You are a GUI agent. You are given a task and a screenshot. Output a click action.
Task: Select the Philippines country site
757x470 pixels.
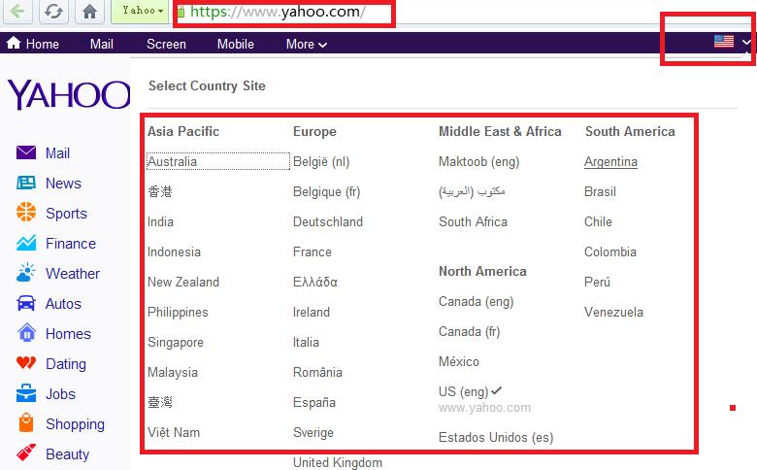(178, 313)
